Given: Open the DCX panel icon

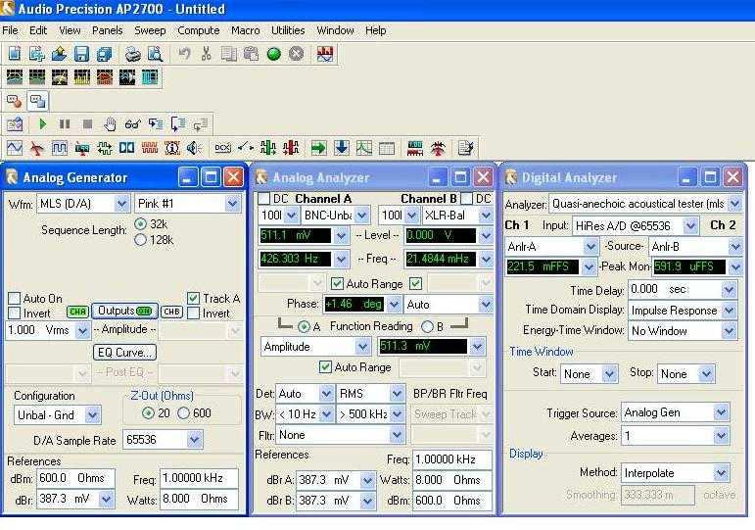Looking at the screenshot, I should click(x=222, y=148).
